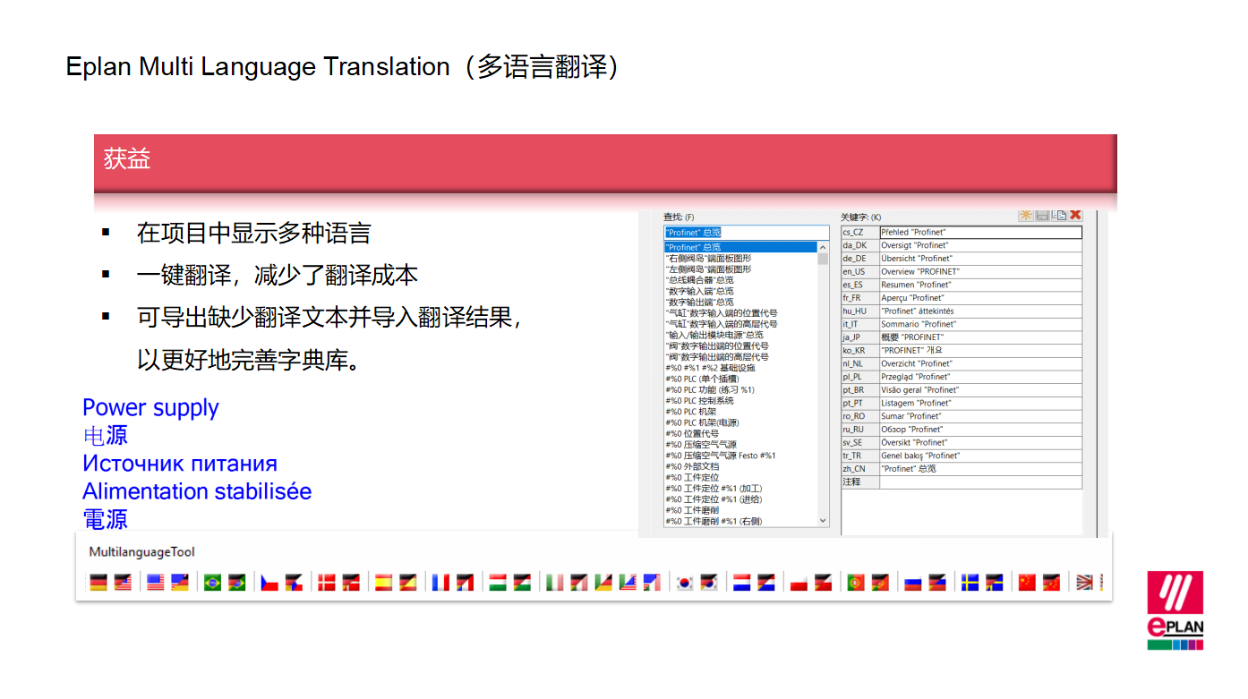Select list row "数字输入端"总览

[740, 291]
